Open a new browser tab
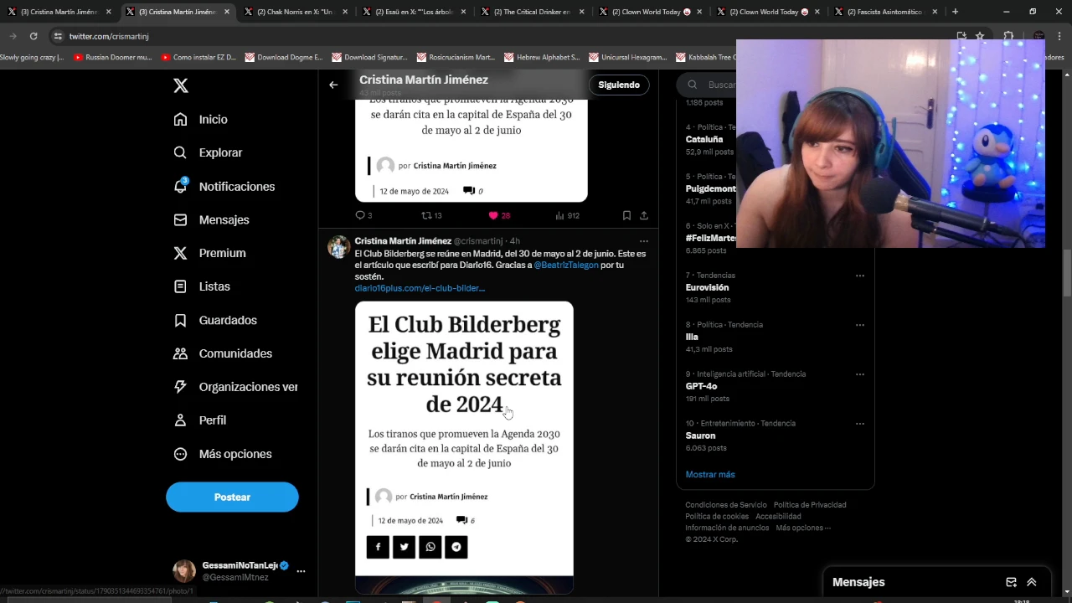Image resolution: width=1072 pixels, height=603 pixels. click(955, 12)
